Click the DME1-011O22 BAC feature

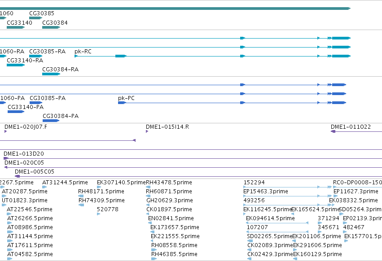[x=356, y=131]
